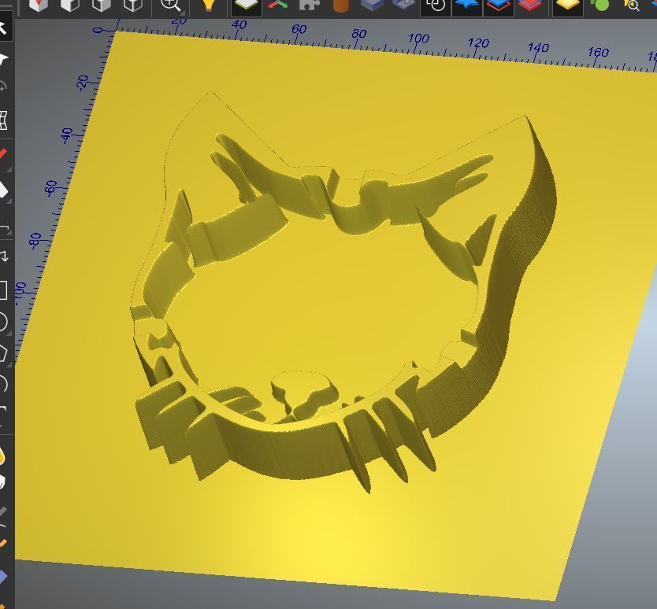The height and width of the screenshot is (609, 657).
Task: Open the Envelope Distortion grid tool
Action: (3, 120)
